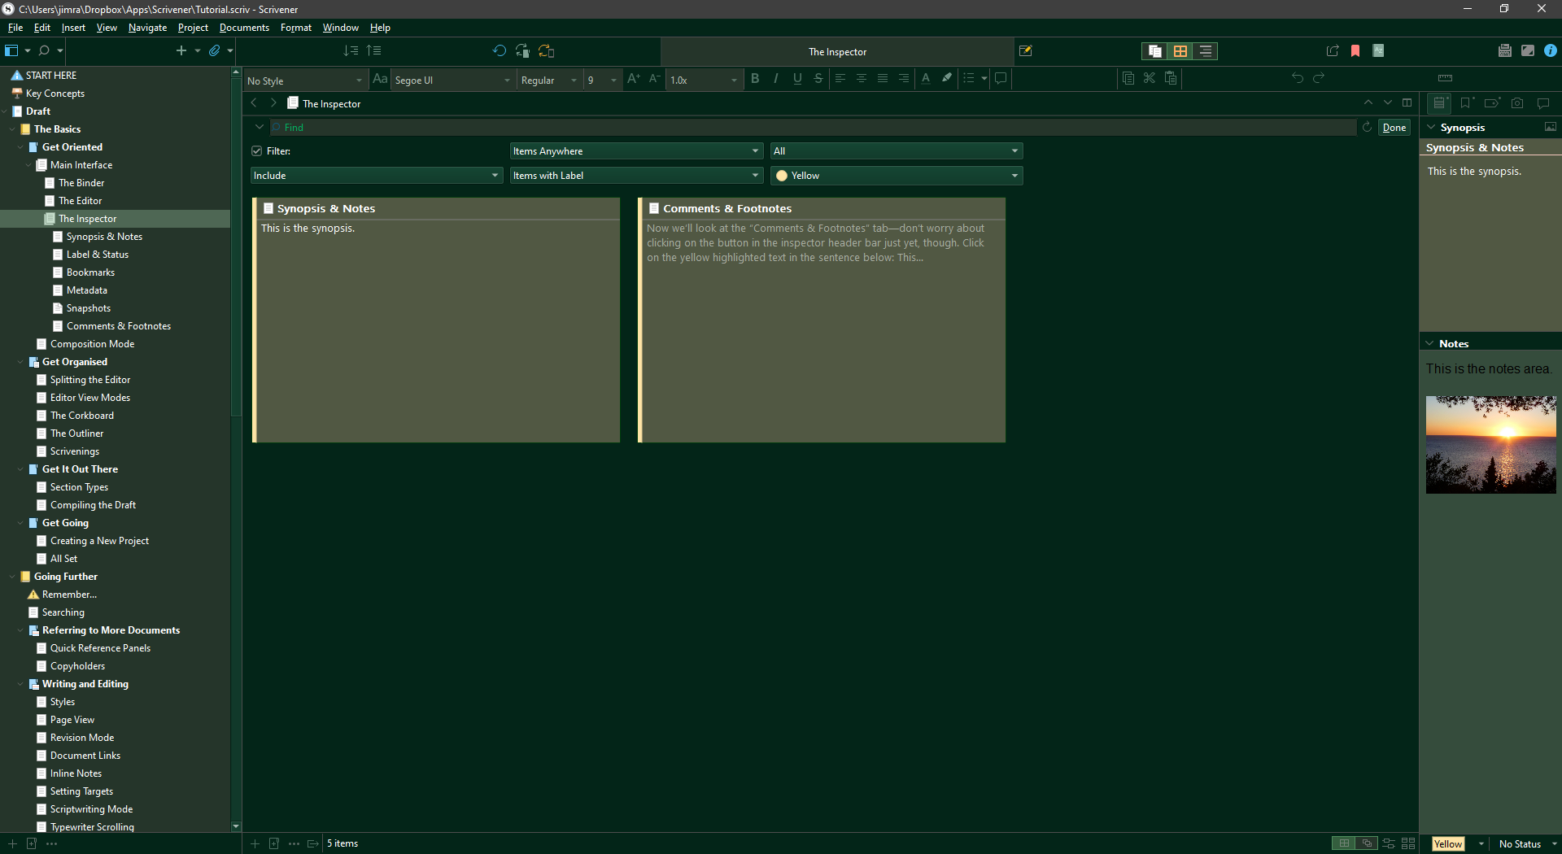This screenshot has height=854, width=1562.
Task: Open the Search magnifier tool
Action: pos(44,50)
